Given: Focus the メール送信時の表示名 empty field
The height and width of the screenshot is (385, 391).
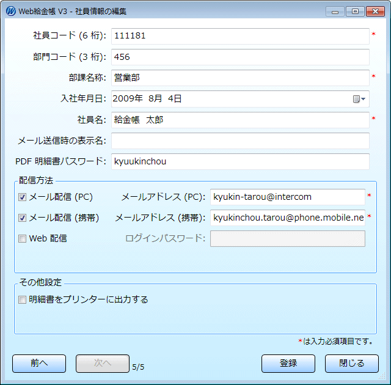Looking at the screenshot, I should 240,141.
